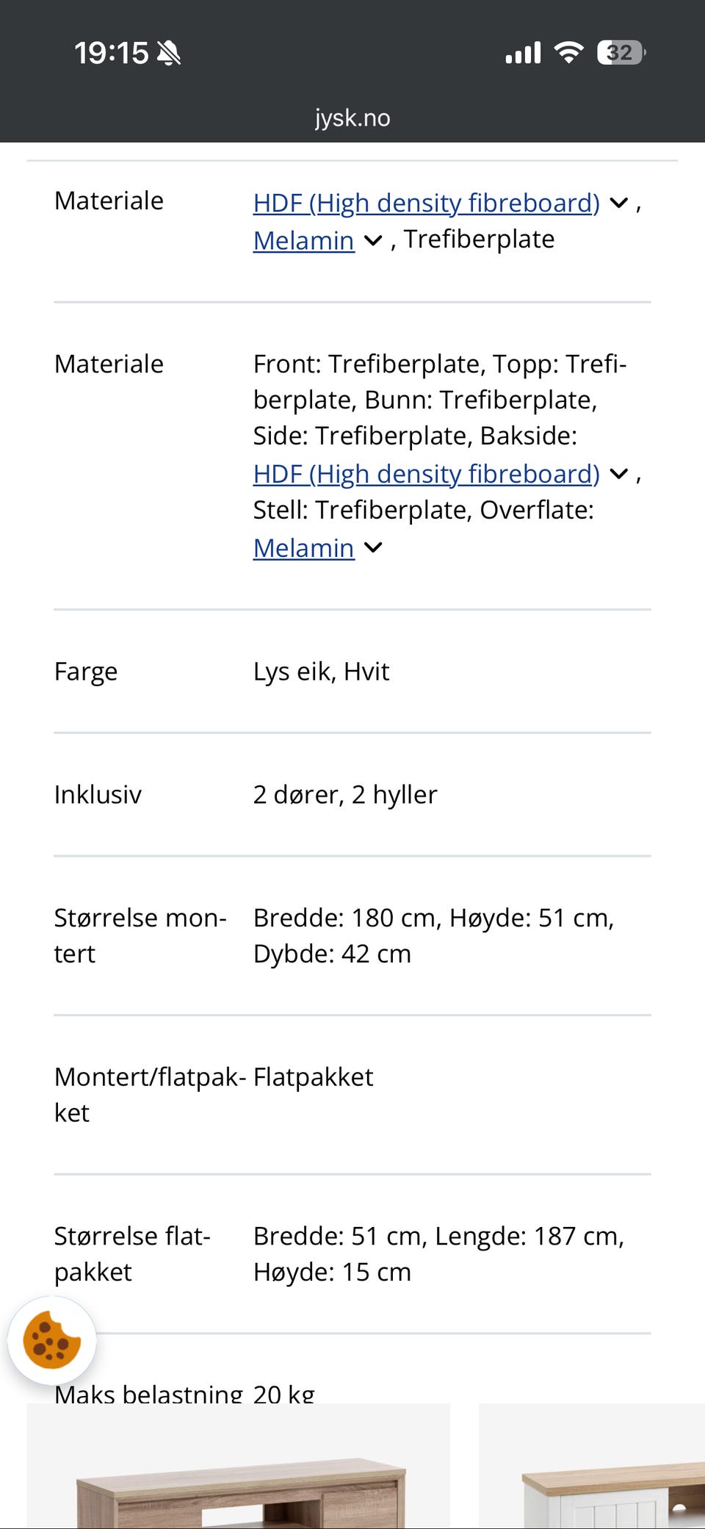The image size is (705, 1529).
Task: Follow the Melamin hyperlink in first row
Action: coord(303,240)
